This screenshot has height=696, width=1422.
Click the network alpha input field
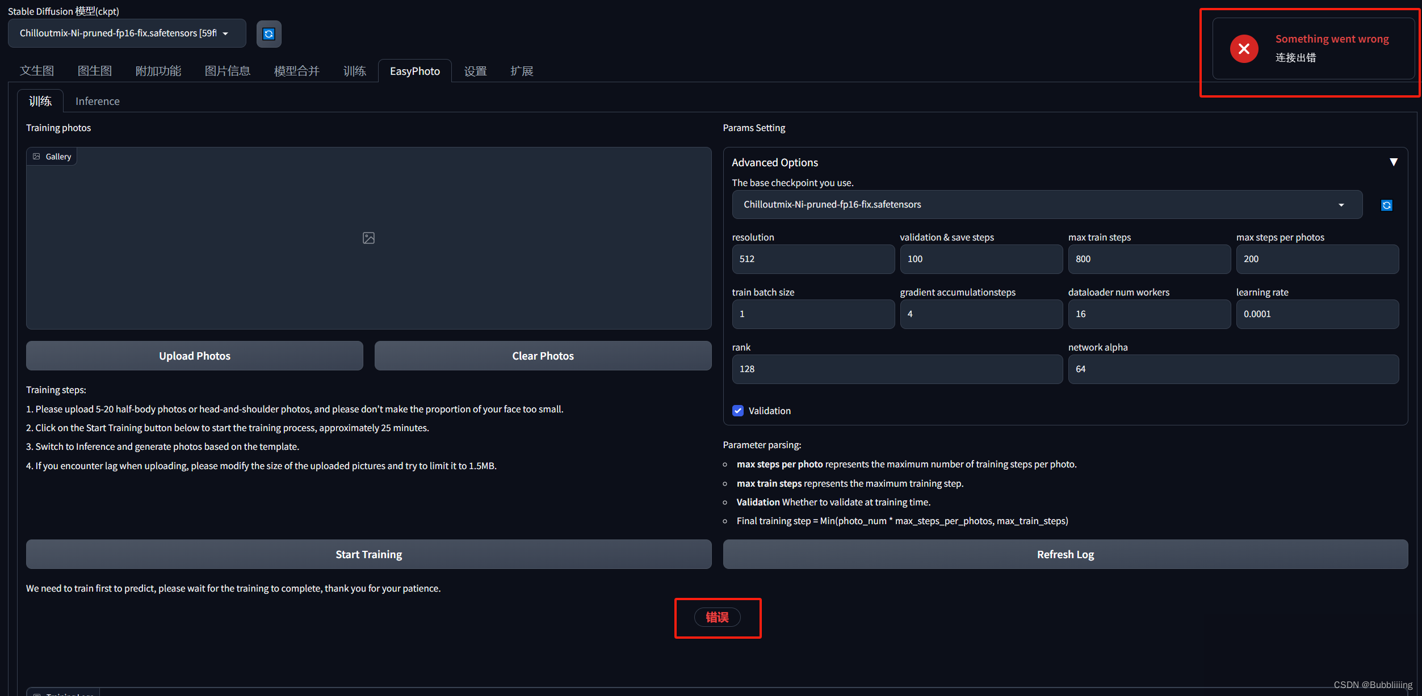[x=1234, y=369]
